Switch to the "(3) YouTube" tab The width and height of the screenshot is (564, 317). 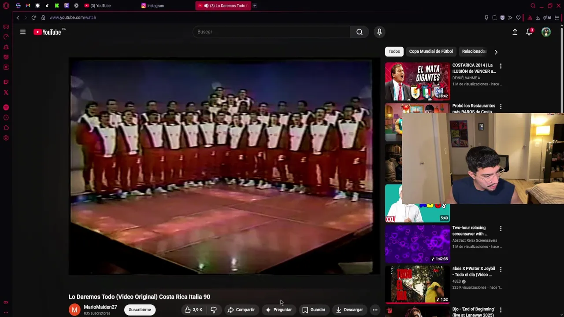pyautogui.click(x=98, y=6)
